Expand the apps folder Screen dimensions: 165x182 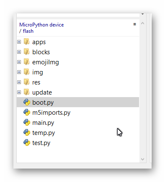(19, 42)
